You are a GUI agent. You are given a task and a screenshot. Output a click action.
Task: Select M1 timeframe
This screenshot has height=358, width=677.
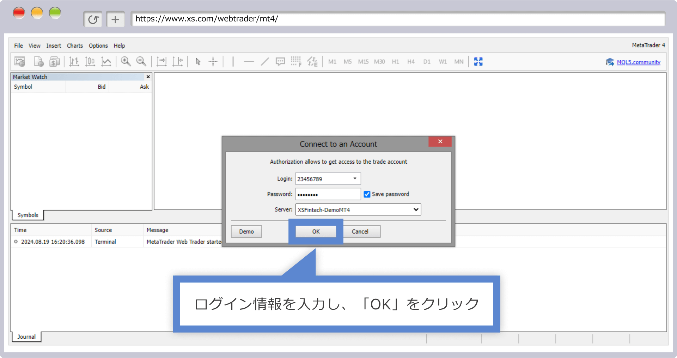[x=332, y=62]
